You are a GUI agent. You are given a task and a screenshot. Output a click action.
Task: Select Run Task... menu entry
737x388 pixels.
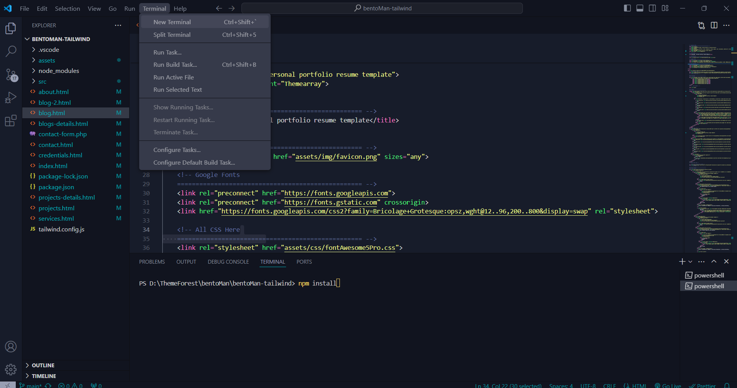[205, 52]
